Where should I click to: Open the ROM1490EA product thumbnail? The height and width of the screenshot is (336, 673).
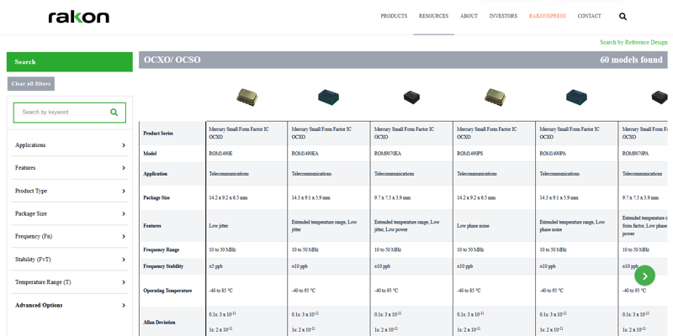328,97
